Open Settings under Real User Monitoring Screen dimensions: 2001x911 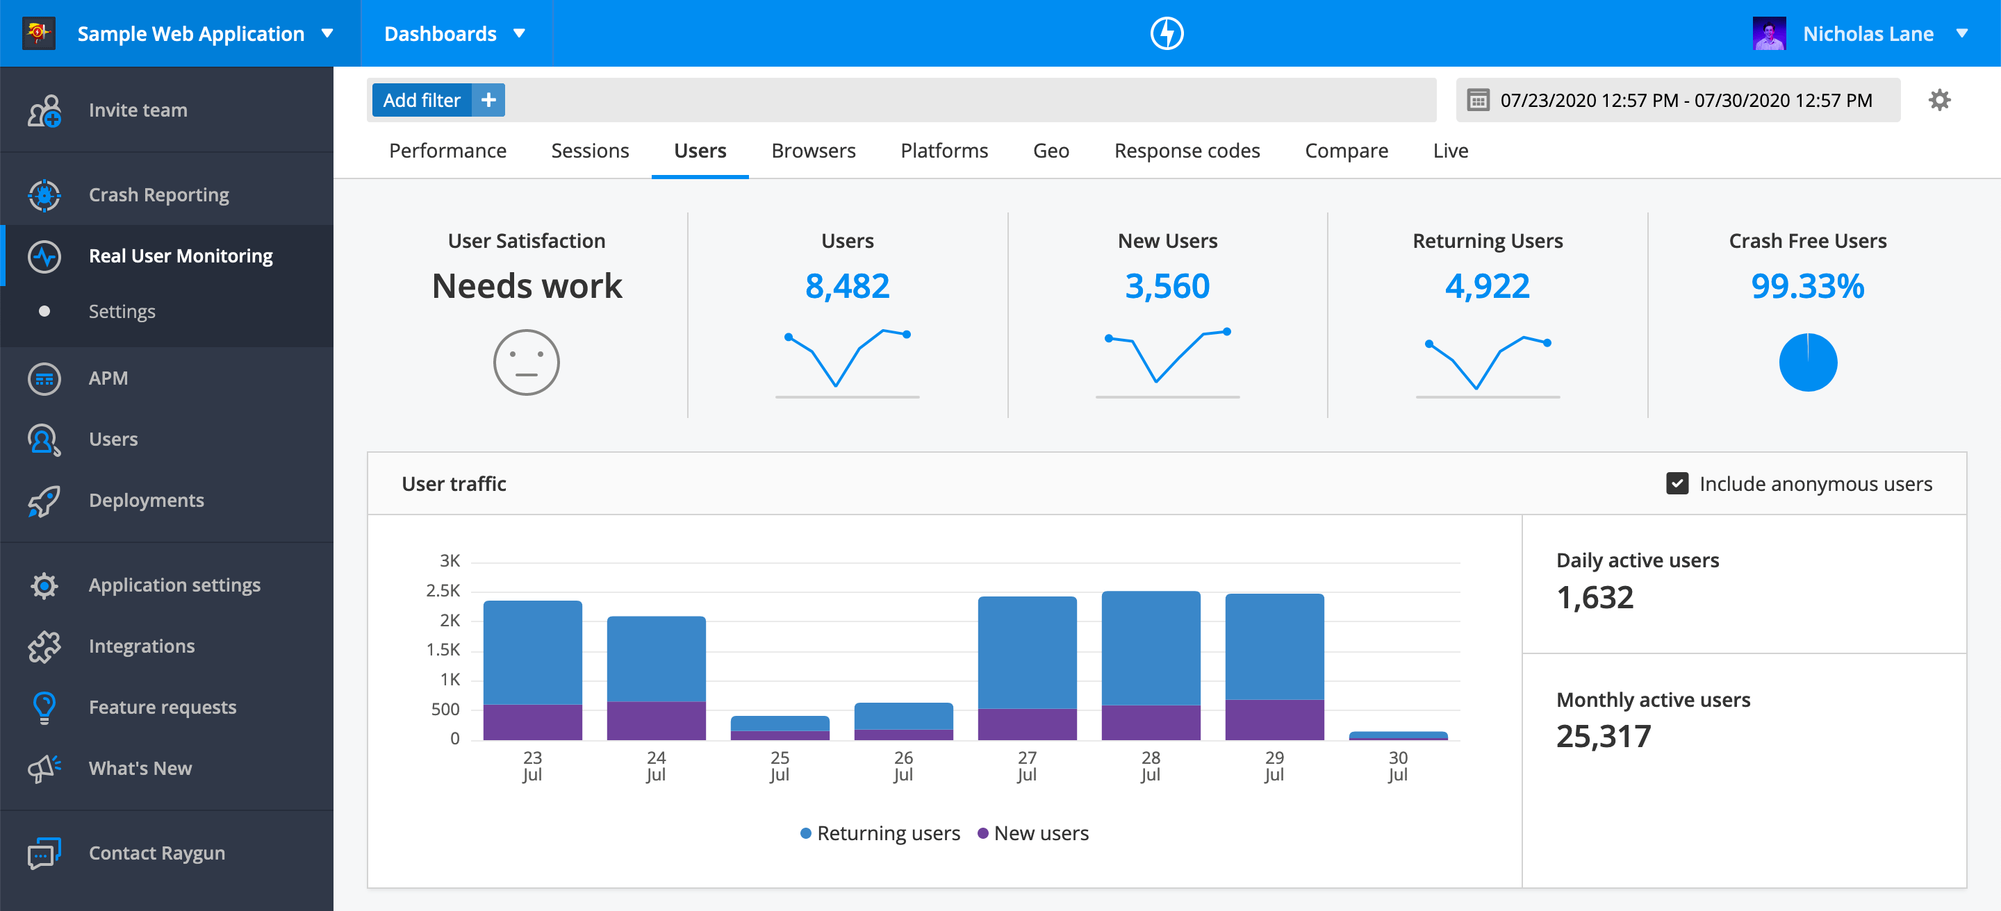click(122, 311)
